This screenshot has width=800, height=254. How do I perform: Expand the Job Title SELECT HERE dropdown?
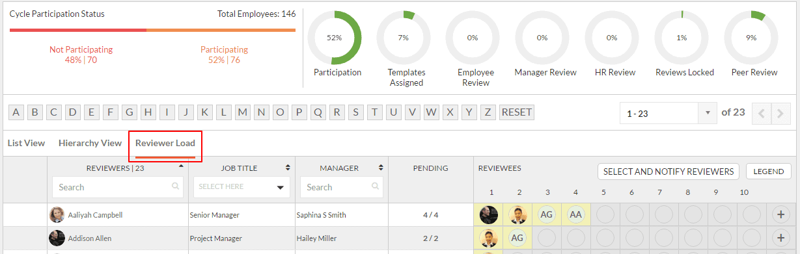[x=241, y=187]
